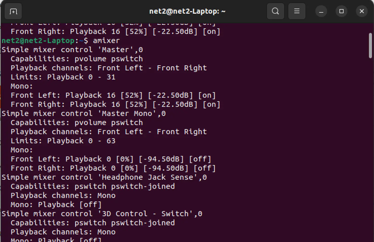374x242 pixels.
Task: Click 'Limits: Playback 0 - 31' line
Action: [63, 77]
